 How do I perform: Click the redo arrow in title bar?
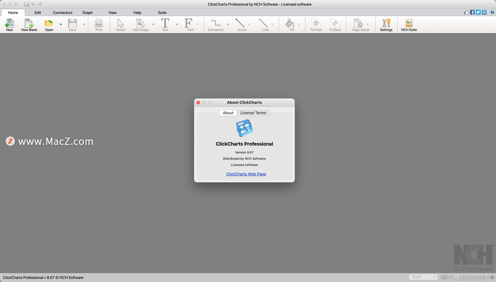point(40,4)
